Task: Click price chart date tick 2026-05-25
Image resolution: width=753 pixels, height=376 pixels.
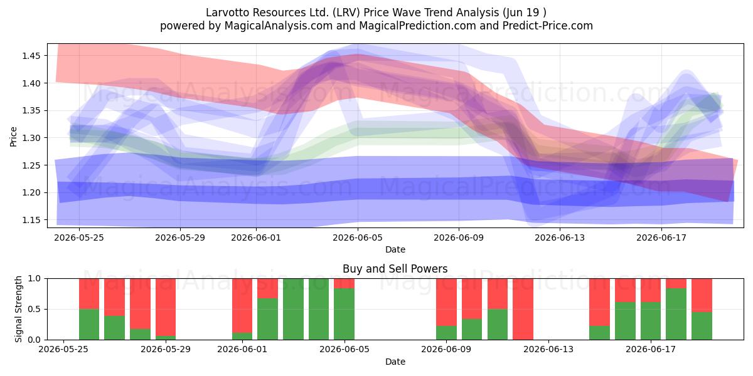Action: [x=79, y=238]
